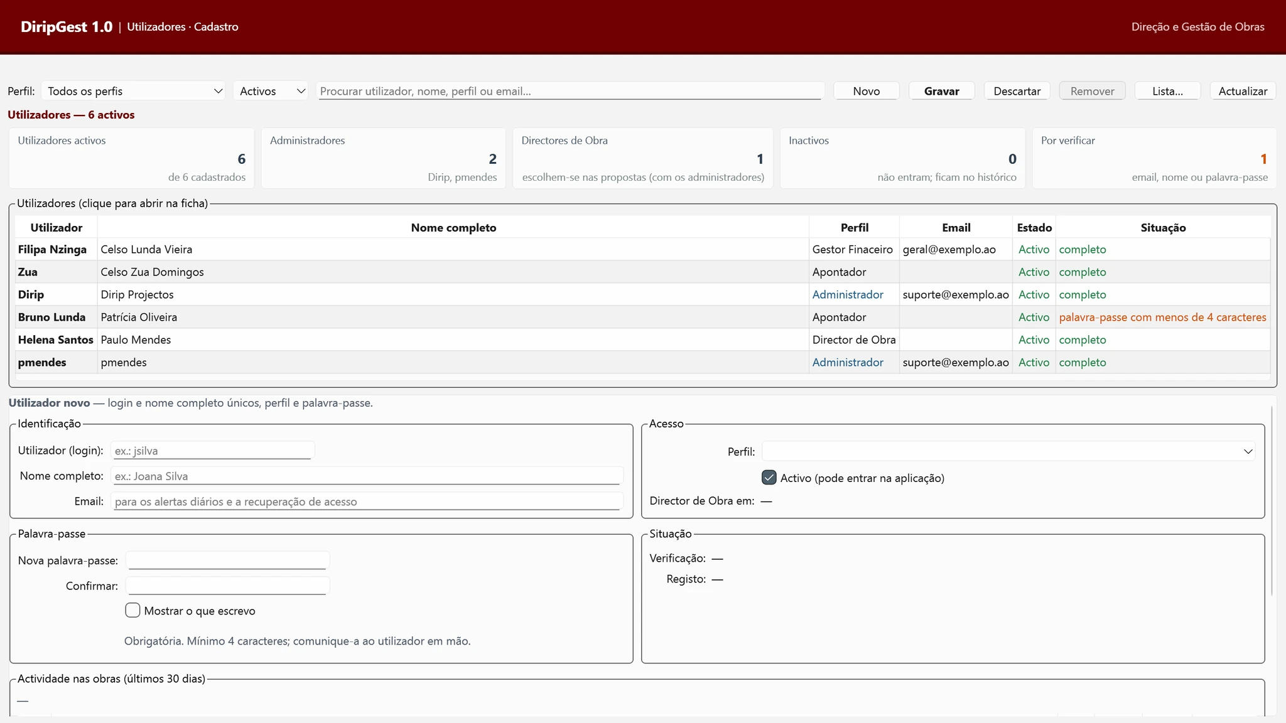1286x723 pixels.
Task: Click the Actualizar button
Action: pos(1243,91)
